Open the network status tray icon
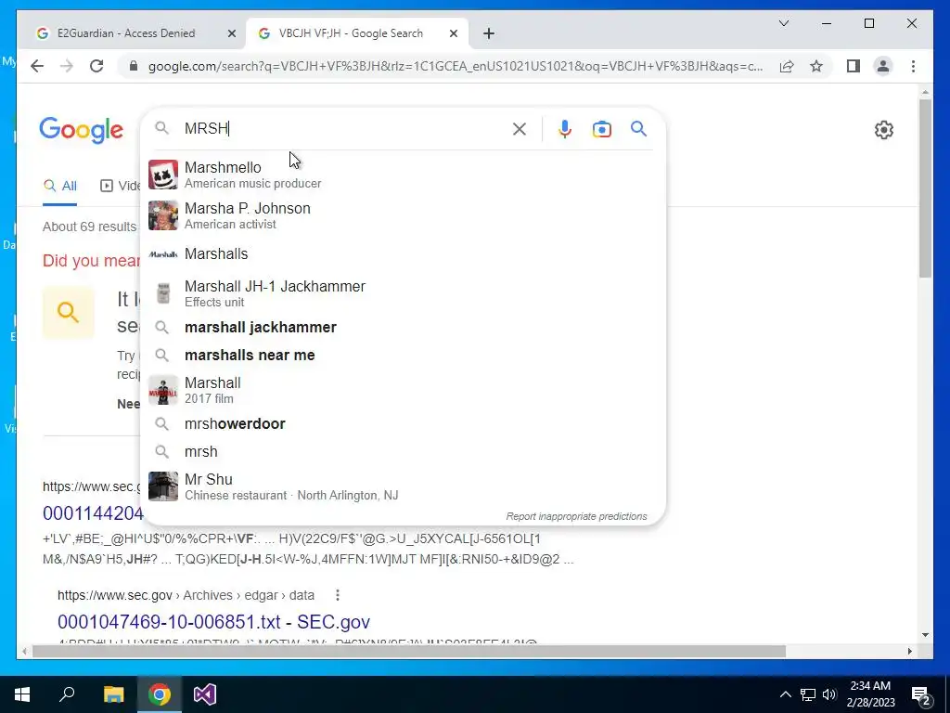The image size is (950, 713). click(x=808, y=694)
